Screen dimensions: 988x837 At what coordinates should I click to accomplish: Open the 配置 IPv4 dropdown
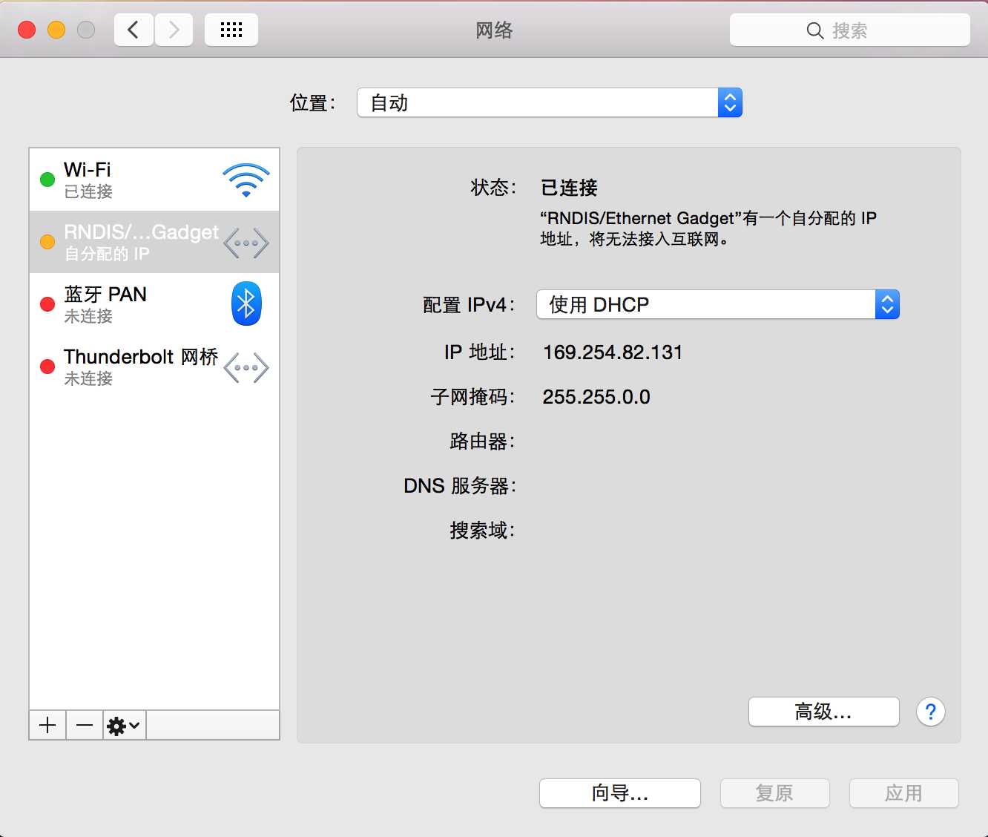717,304
